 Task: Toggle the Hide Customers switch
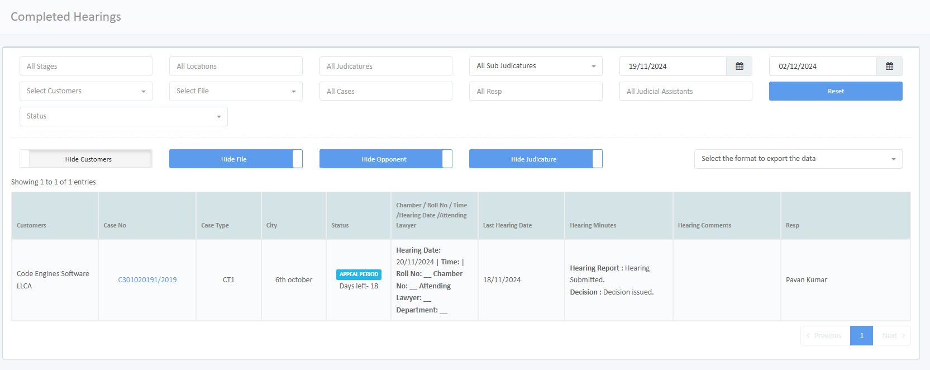click(86, 159)
